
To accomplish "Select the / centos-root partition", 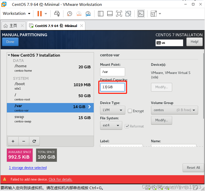I will click(50, 97).
